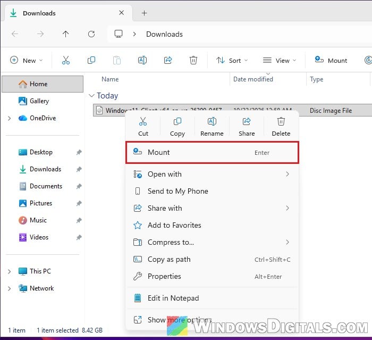This screenshot has width=372, height=340.
Task: Click toolbar Delete trash icon
Action: pyautogui.click(x=193, y=60)
